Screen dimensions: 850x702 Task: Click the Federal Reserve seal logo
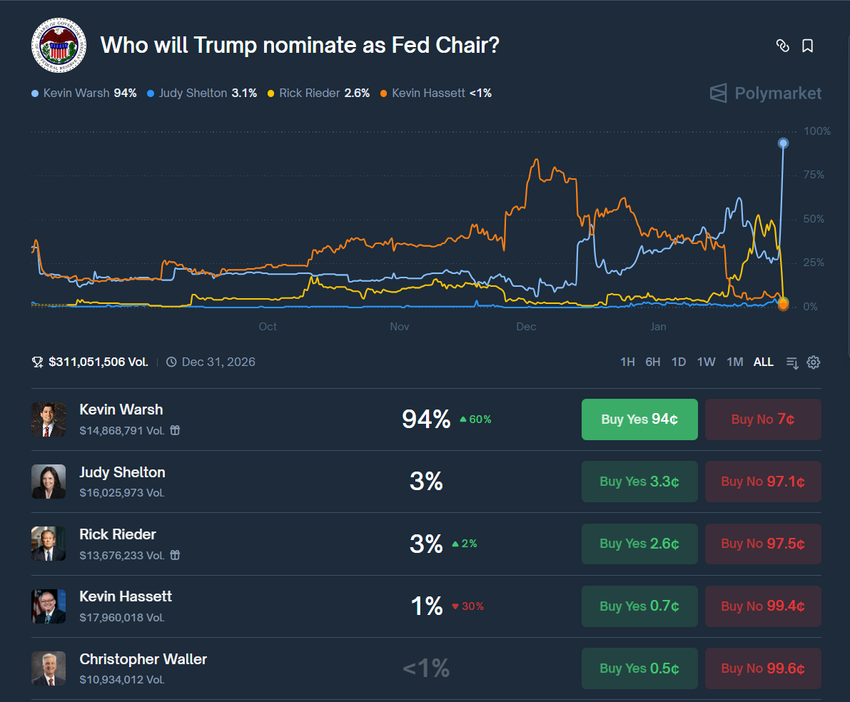[x=59, y=46]
